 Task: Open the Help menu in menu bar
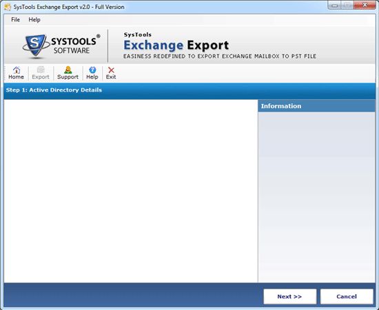pos(34,19)
